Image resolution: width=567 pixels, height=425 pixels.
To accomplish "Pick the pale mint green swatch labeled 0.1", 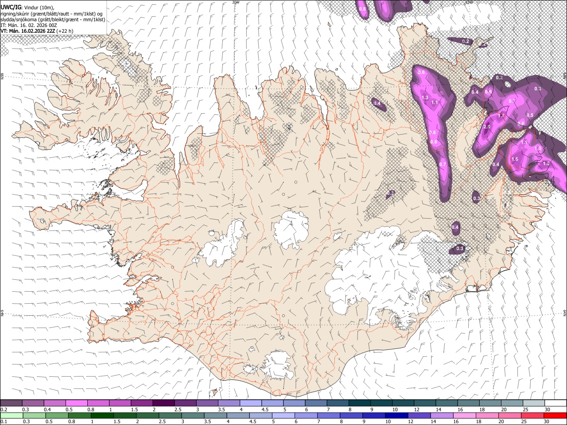I will 12,415.
